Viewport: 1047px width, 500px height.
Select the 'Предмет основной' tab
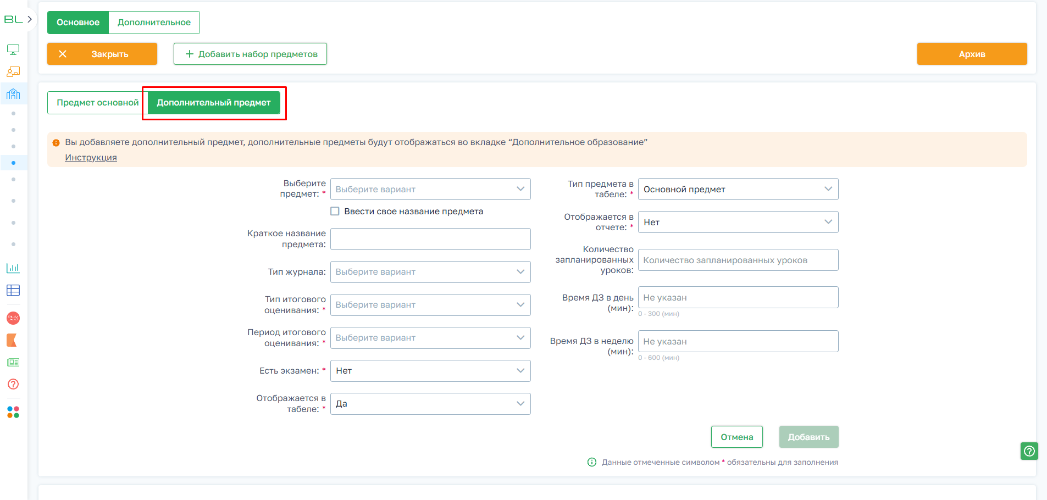tap(97, 103)
